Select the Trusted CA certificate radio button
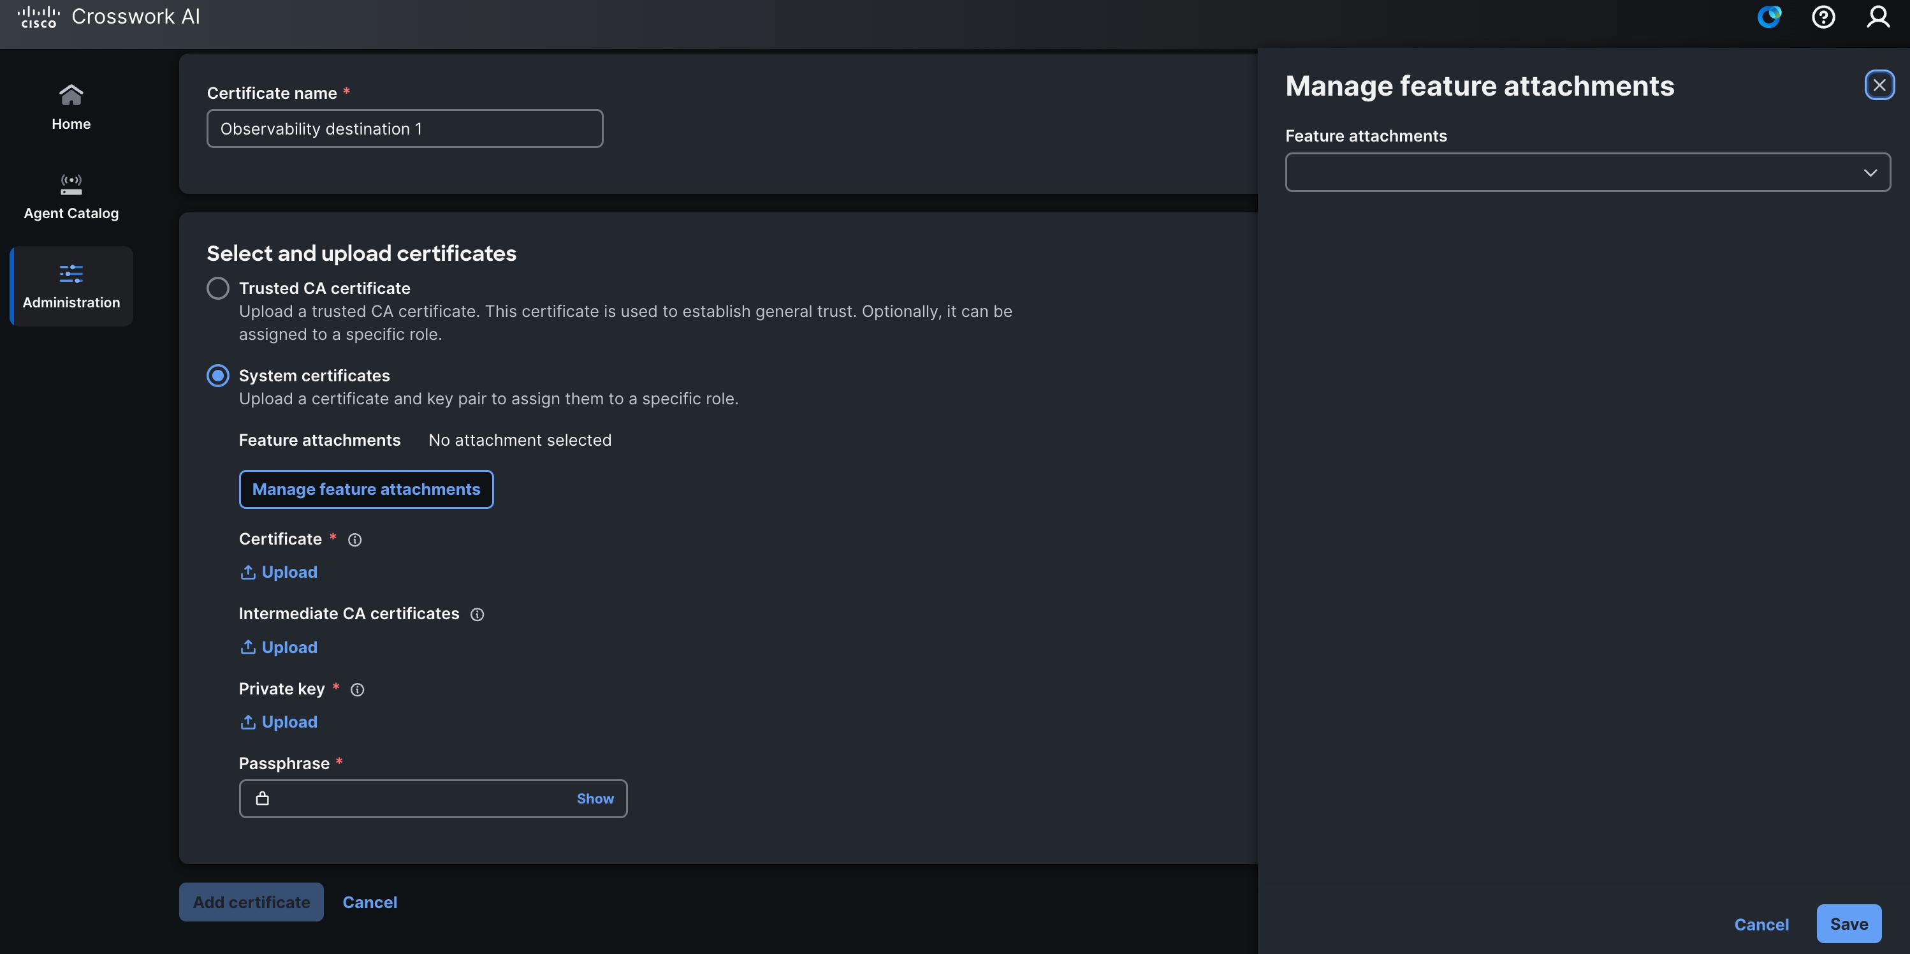The width and height of the screenshot is (1910, 954). click(217, 288)
